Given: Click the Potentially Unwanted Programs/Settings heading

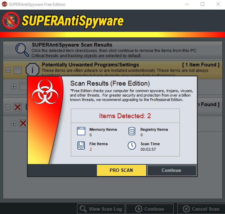Looking at the screenshot, I should coord(90,65).
